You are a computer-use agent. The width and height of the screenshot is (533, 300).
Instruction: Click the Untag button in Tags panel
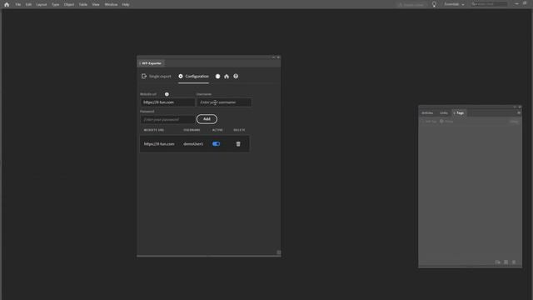[514, 122]
